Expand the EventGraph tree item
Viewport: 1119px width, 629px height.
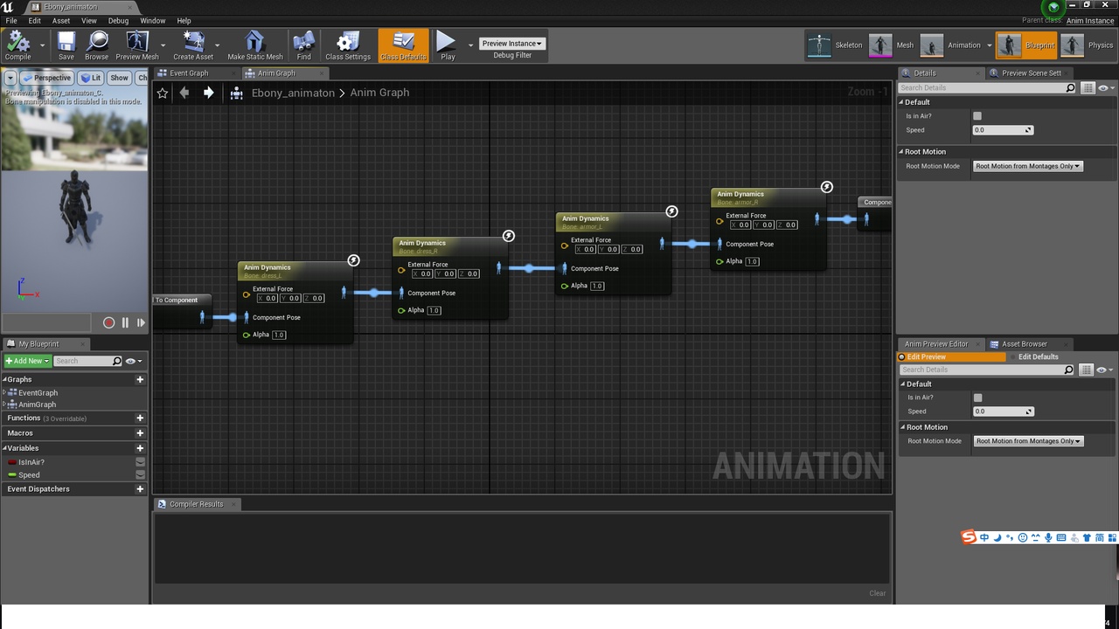[4, 392]
